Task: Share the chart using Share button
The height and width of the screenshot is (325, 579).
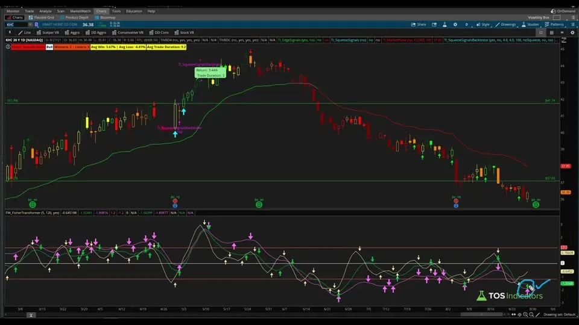Action: [419, 24]
